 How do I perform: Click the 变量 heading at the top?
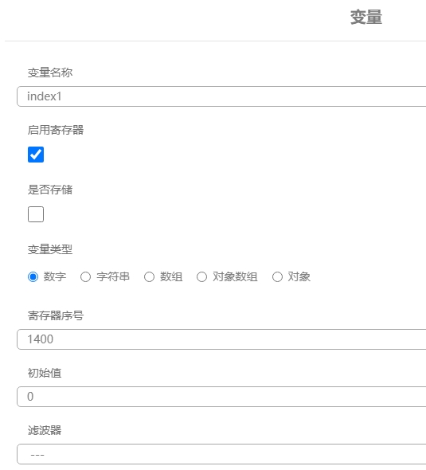366,17
